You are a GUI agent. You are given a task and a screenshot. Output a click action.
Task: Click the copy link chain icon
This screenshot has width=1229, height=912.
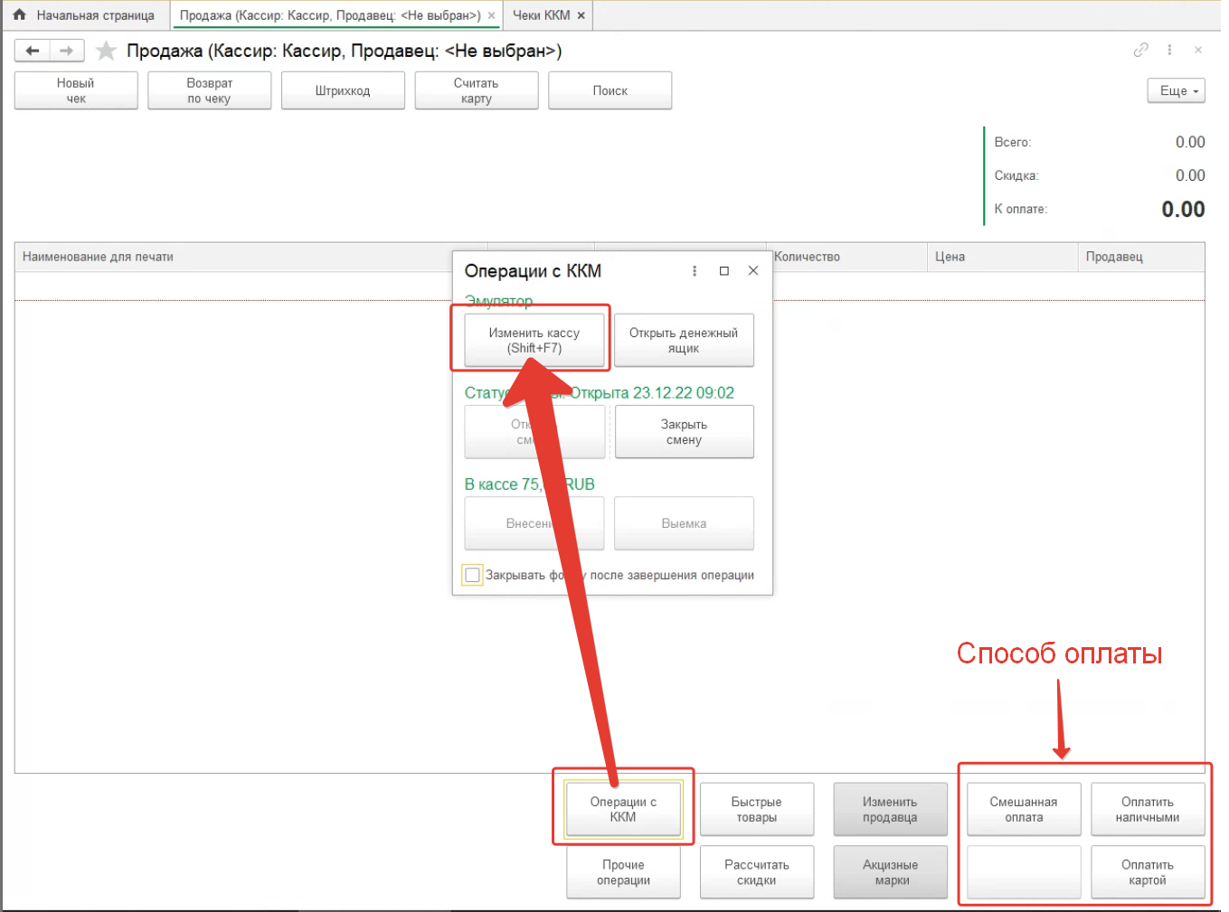[1140, 51]
